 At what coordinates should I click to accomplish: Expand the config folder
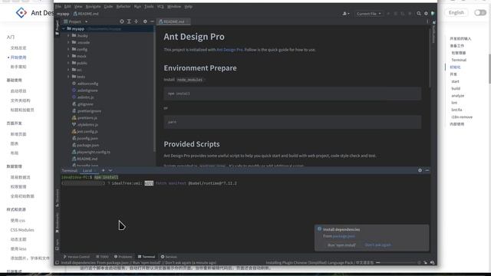[68, 49]
